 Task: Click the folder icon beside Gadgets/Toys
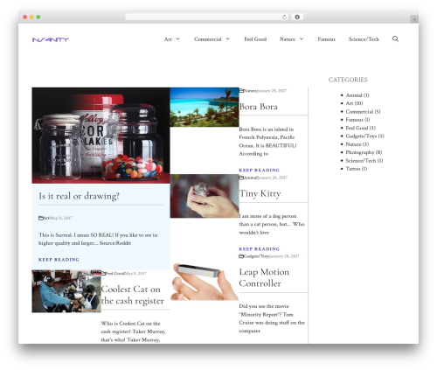[x=241, y=256]
